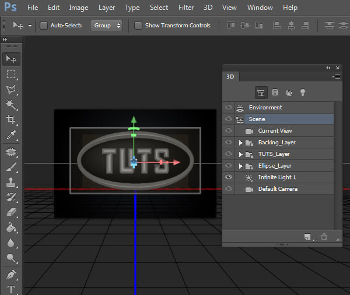Align horizontal centers in options bar
Viewport: 350px width, 295px height.
(x=291, y=26)
